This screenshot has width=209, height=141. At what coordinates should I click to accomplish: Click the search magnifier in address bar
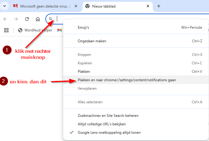51,19
